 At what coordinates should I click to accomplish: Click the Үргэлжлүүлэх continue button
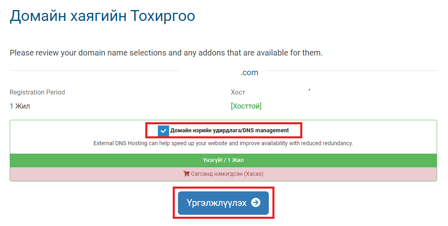coord(224,203)
